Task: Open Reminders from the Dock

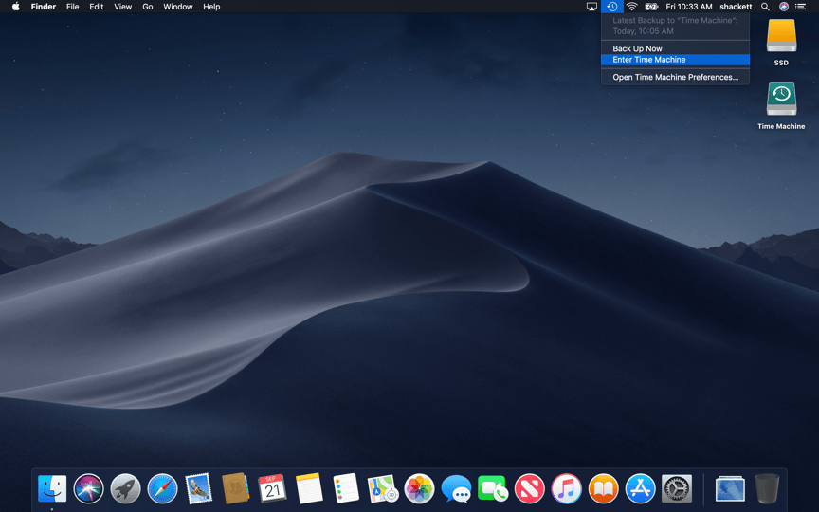Action: click(x=346, y=488)
